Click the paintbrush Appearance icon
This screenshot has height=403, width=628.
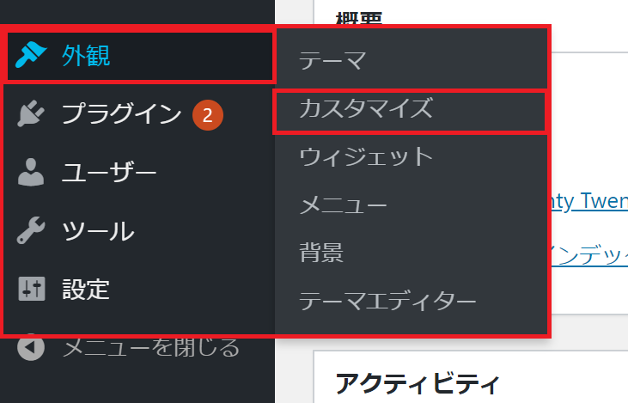tap(31, 55)
